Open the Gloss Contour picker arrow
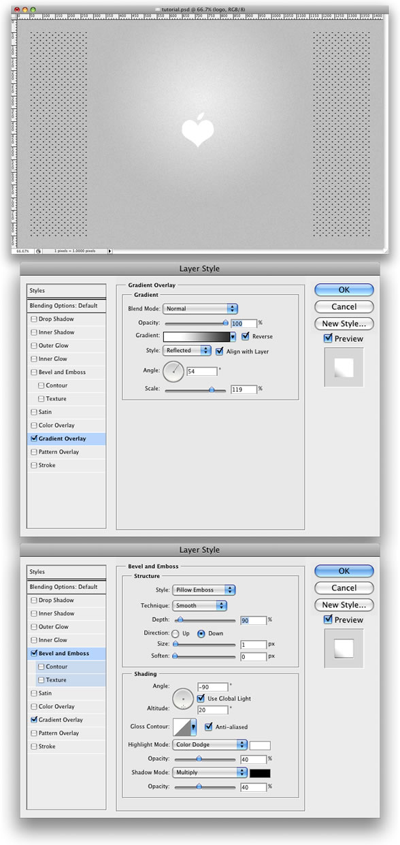Screen dimensions: 400x845 click(193, 727)
